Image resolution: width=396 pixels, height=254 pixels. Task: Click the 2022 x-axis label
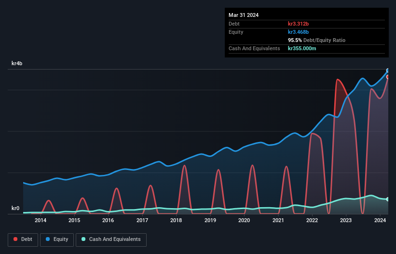coord(312,220)
